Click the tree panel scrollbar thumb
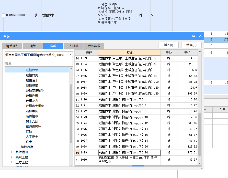The width and height of the screenshot is (228, 178). pyautogui.click(x=71, y=114)
